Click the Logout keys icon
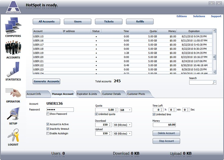224x160 pixels. [13, 135]
